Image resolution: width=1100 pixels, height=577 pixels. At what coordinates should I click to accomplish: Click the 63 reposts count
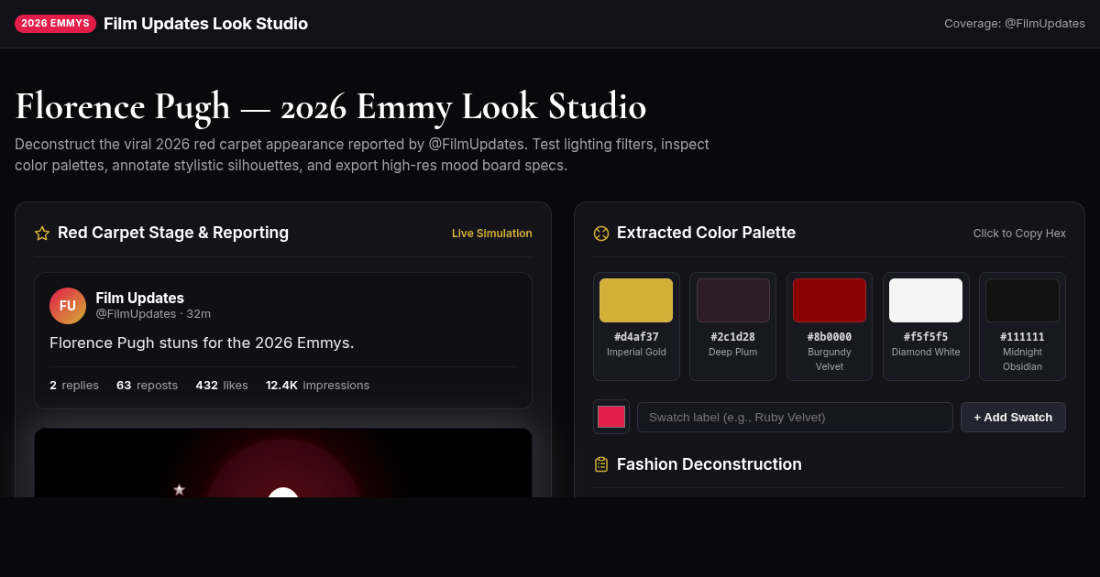(147, 385)
